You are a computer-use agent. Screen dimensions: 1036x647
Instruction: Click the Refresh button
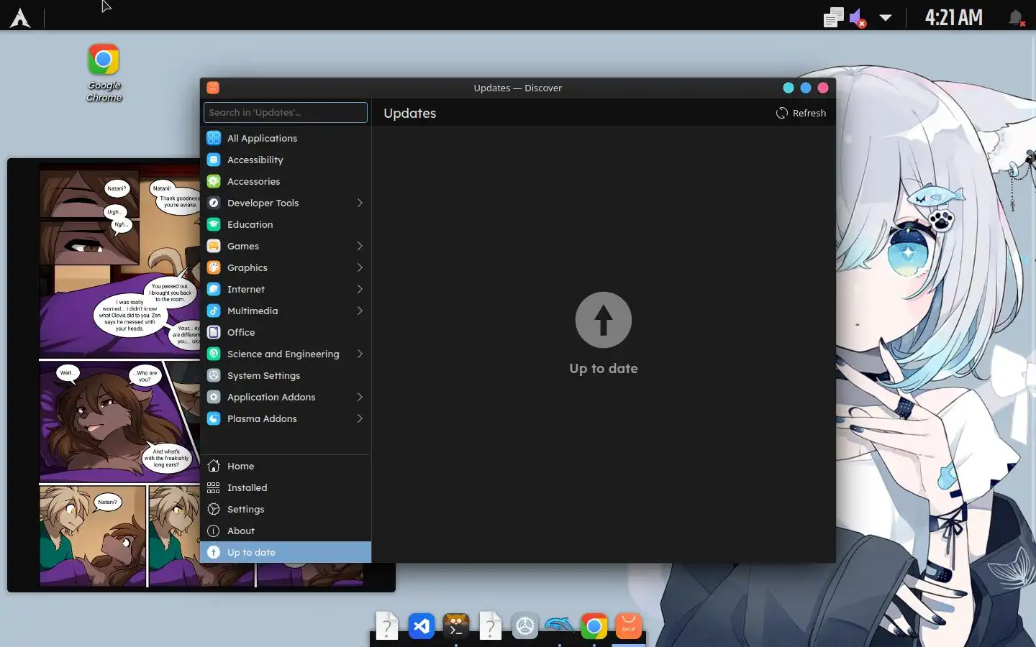(801, 113)
